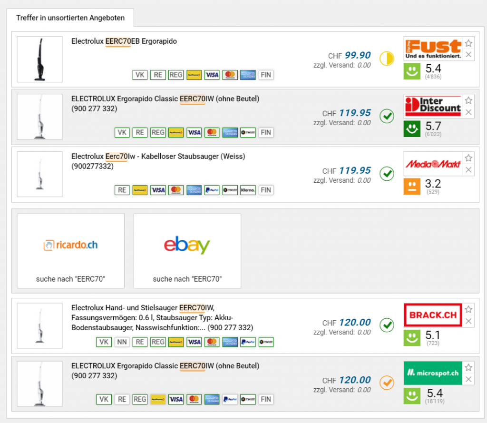487x423 pixels.
Task: Click the Klarna payment icon in MediaMarkt offer
Action: 248,190
